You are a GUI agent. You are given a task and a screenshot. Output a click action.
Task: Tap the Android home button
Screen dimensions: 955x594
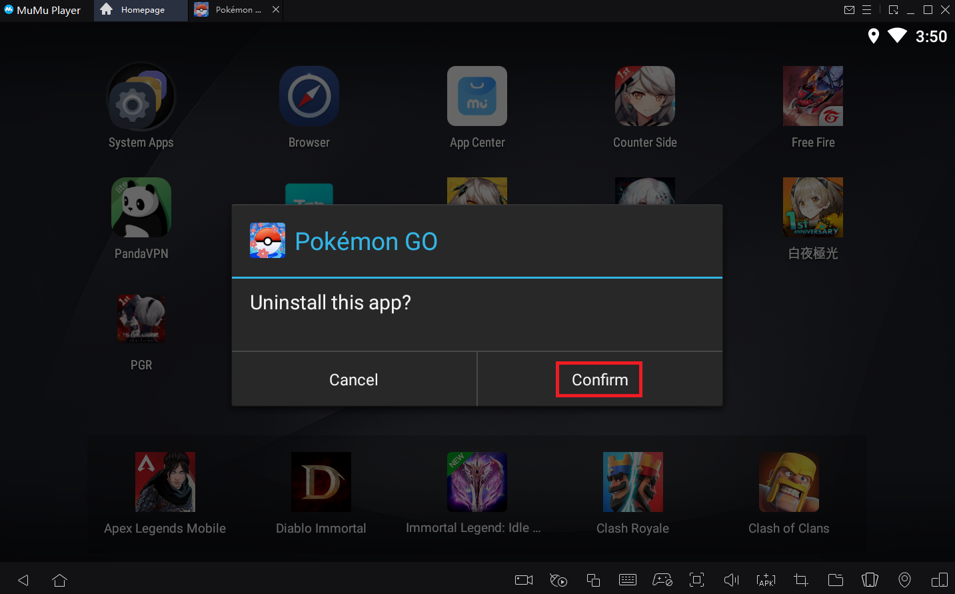tap(60, 580)
